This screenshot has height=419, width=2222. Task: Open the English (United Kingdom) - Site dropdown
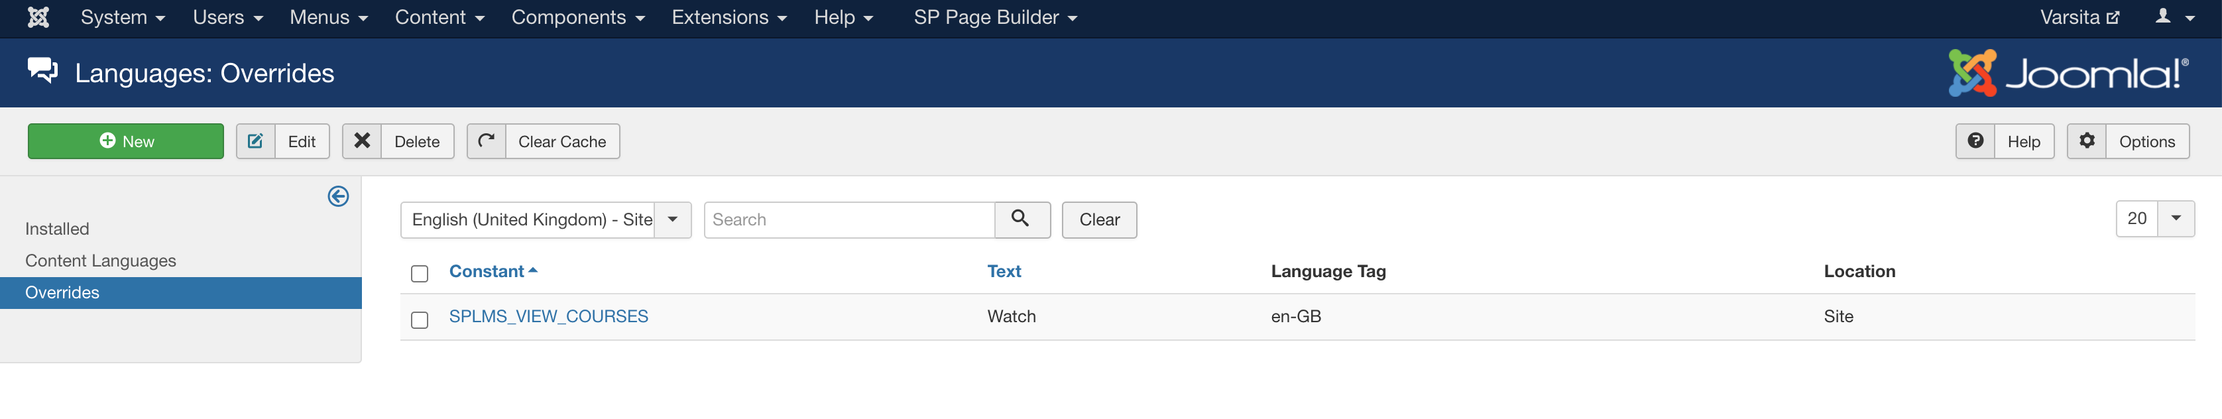point(545,220)
